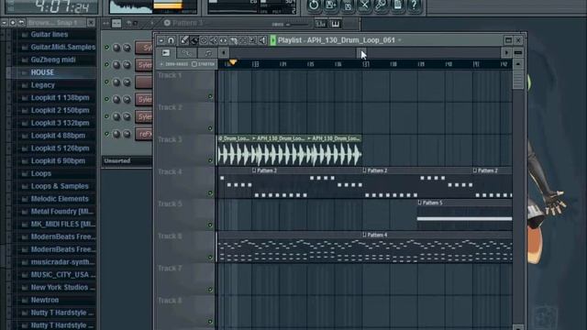Click the Export render icon in top toolbar
Viewport: 587px width, 330px height.
(348, 5)
